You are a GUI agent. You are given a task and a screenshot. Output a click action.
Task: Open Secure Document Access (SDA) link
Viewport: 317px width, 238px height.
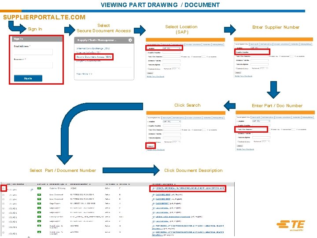(x=94, y=57)
